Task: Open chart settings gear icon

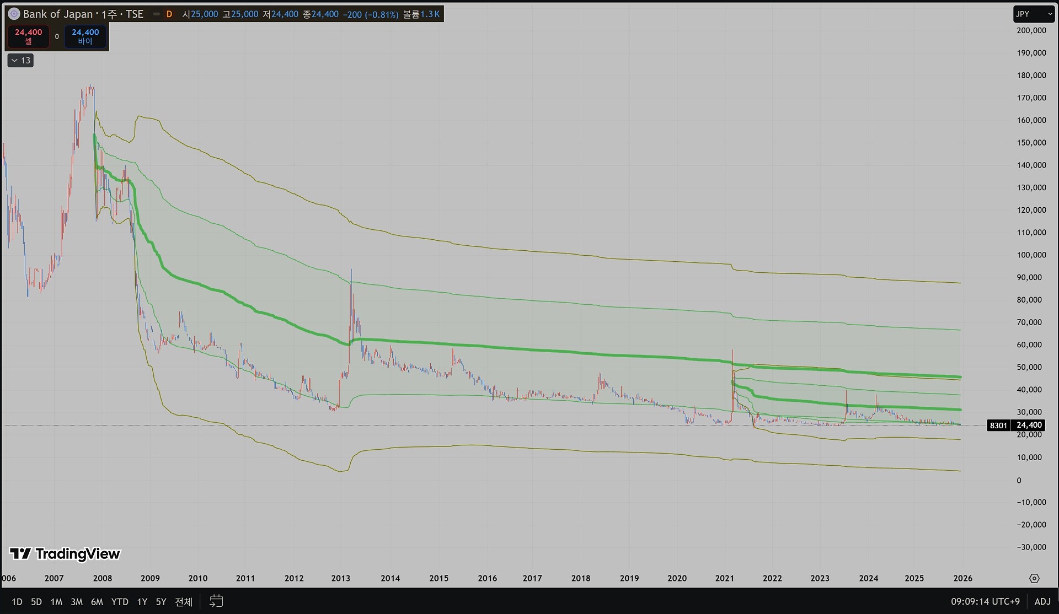Action: pos(1034,578)
